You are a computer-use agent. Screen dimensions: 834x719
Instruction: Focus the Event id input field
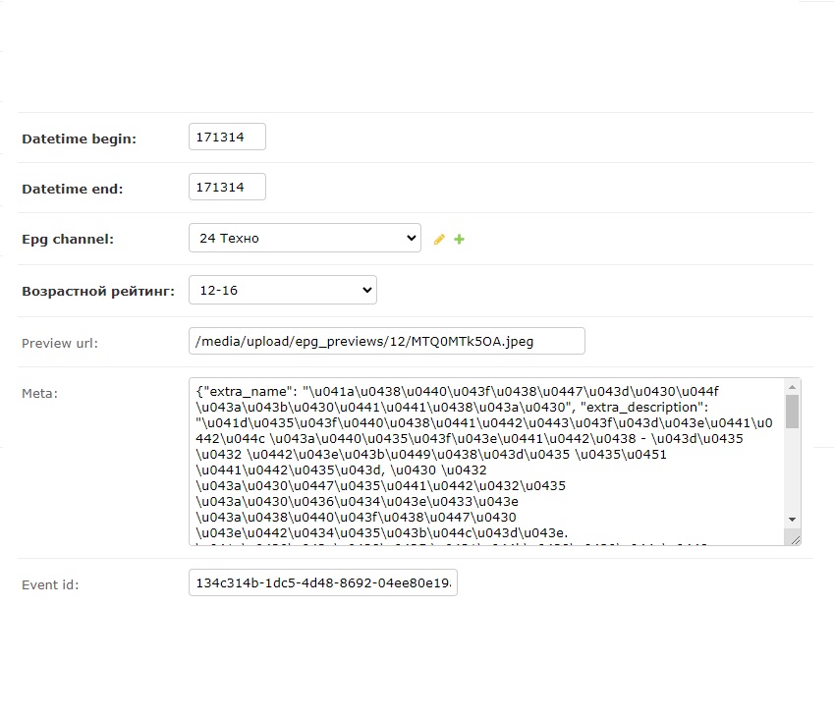(323, 582)
